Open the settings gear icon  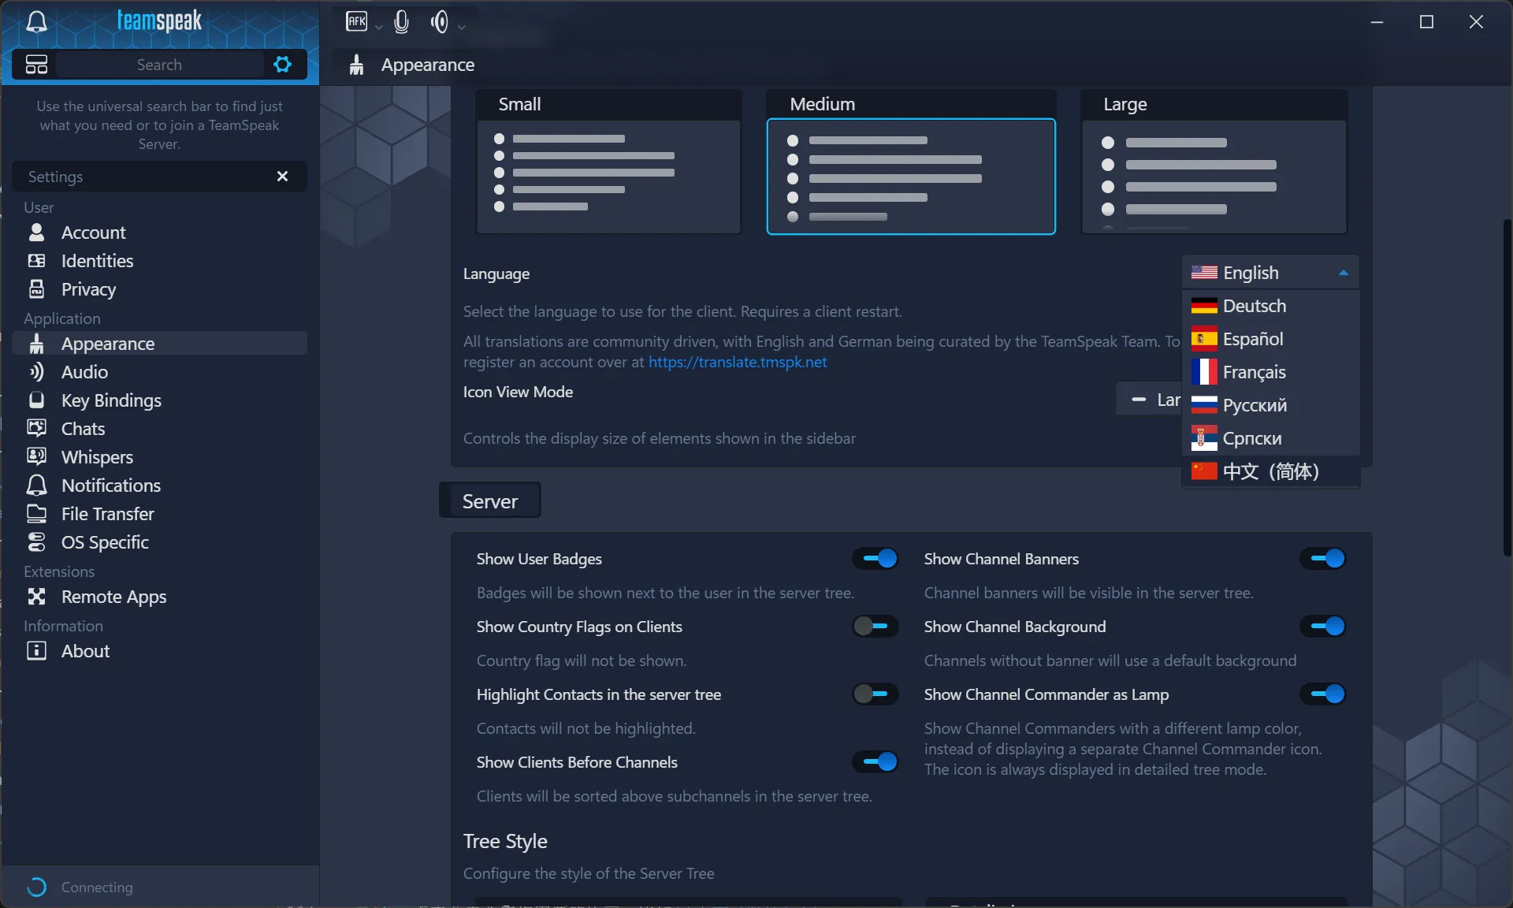coord(282,65)
